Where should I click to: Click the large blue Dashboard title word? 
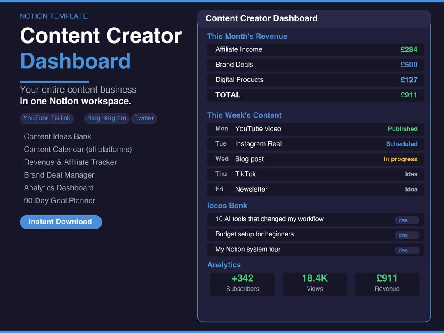(75, 61)
